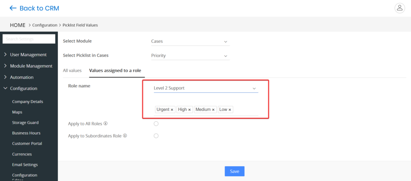Select the Values assigned to a role tab
The image size is (411, 181).
pyautogui.click(x=115, y=70)
